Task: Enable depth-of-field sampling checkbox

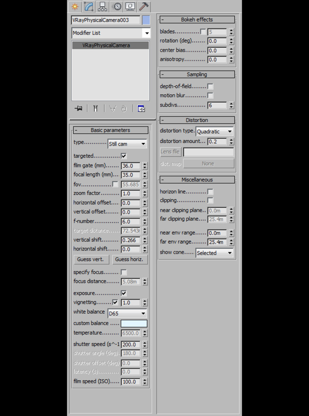Action: pyautogui.click(x=211, y=86)
